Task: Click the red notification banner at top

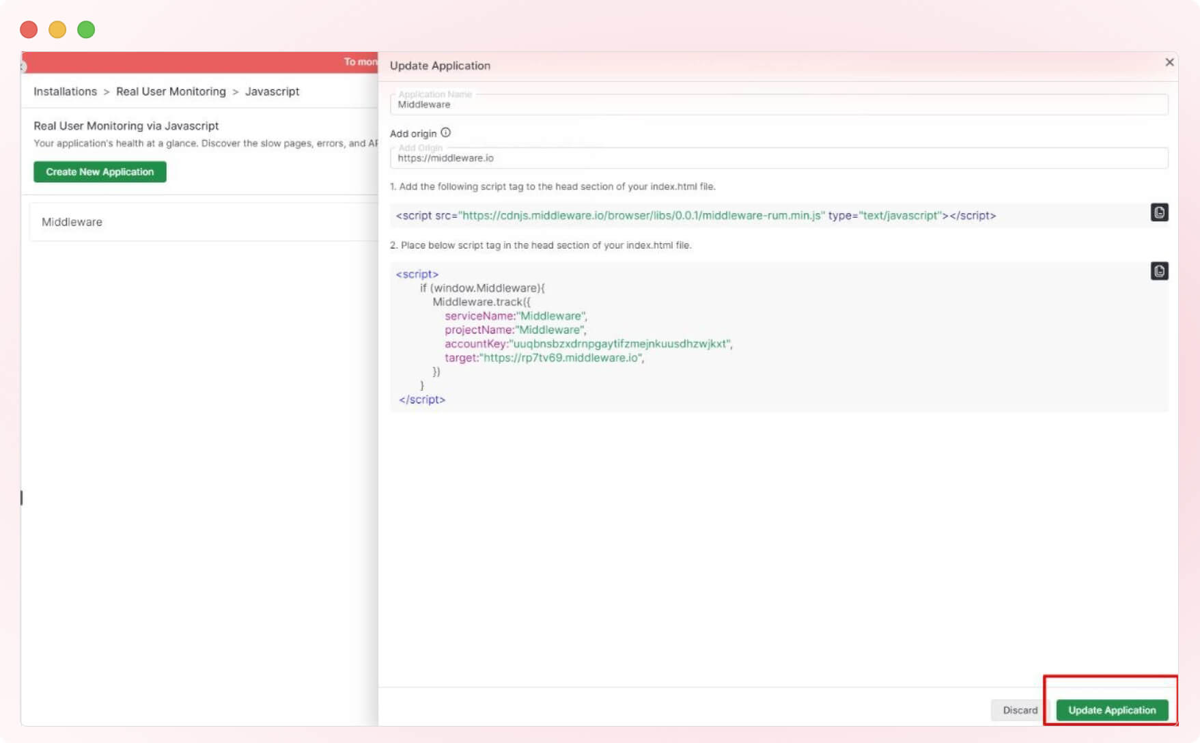Action: pyautogui.click(x=205, y=61)
